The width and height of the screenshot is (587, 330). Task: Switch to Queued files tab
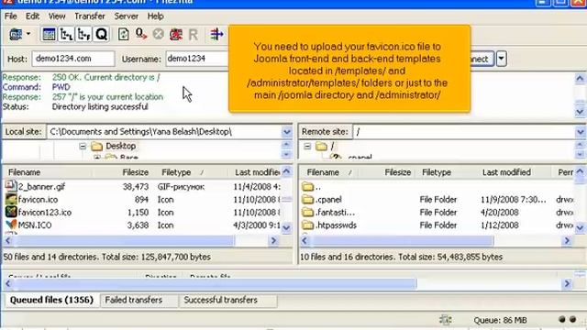pos(51,300)
